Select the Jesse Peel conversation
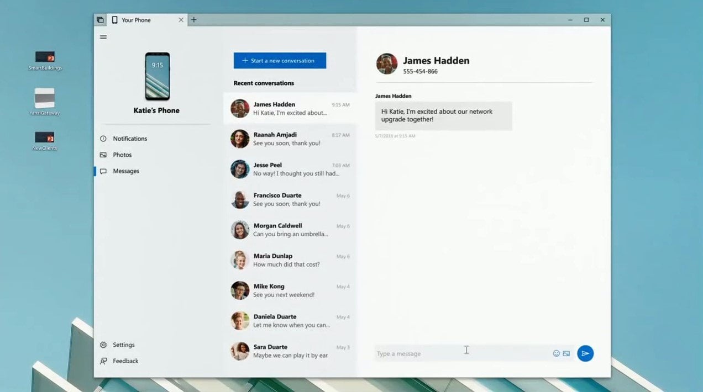Screen dimensions: 703x392 coord(290,169)
